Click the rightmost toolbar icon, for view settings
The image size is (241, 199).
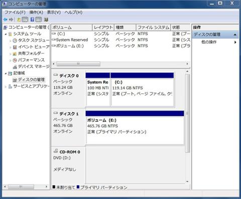[46, 20]
